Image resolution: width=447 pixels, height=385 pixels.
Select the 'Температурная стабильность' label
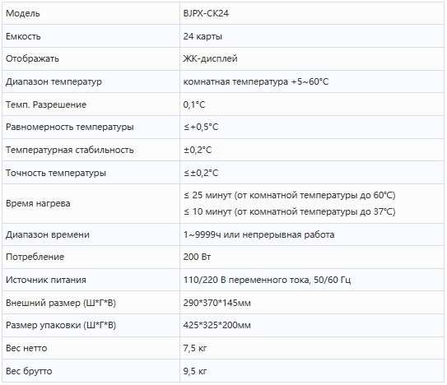(x=69, y=150)
